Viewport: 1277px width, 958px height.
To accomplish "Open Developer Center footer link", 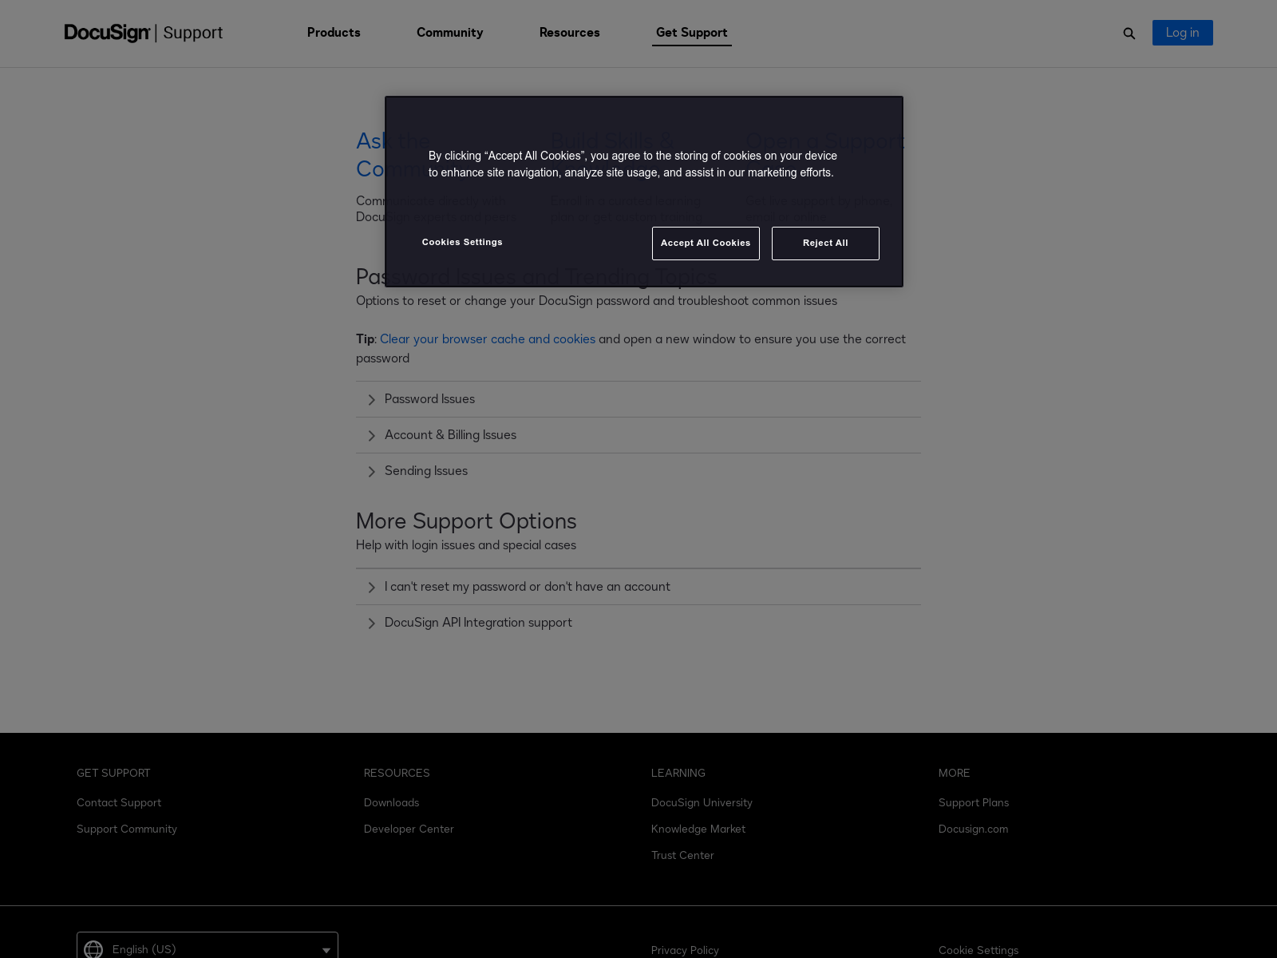I will [x=409, y=829].
